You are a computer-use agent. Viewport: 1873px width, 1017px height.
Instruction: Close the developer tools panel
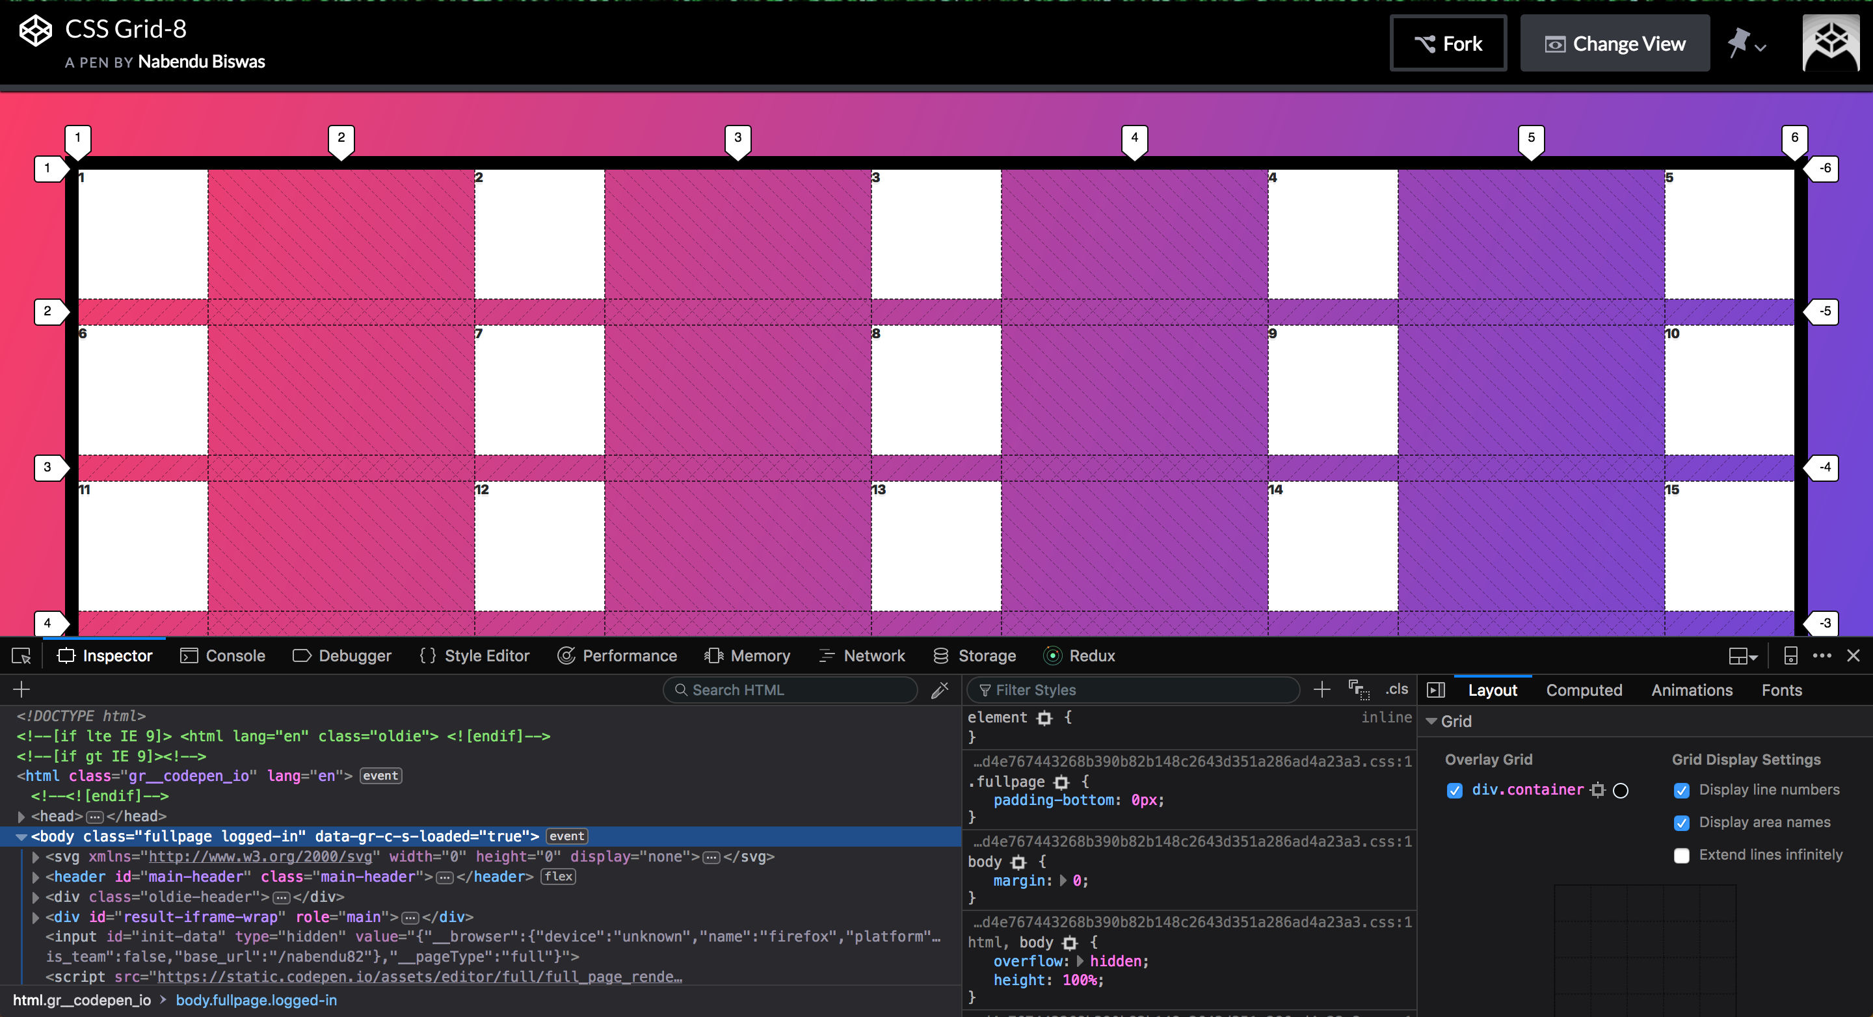click(x=1853, y=655)
